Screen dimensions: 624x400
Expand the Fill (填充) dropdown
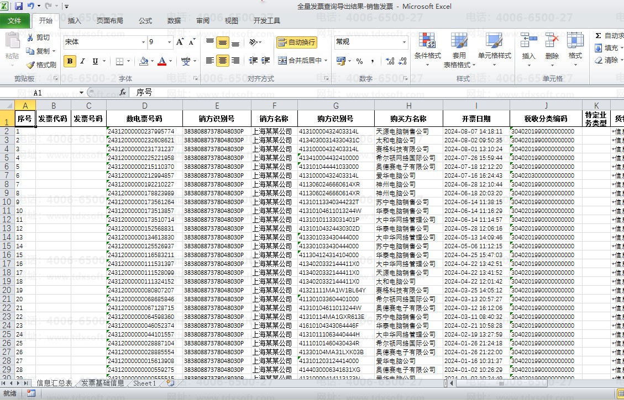[621, 48]
